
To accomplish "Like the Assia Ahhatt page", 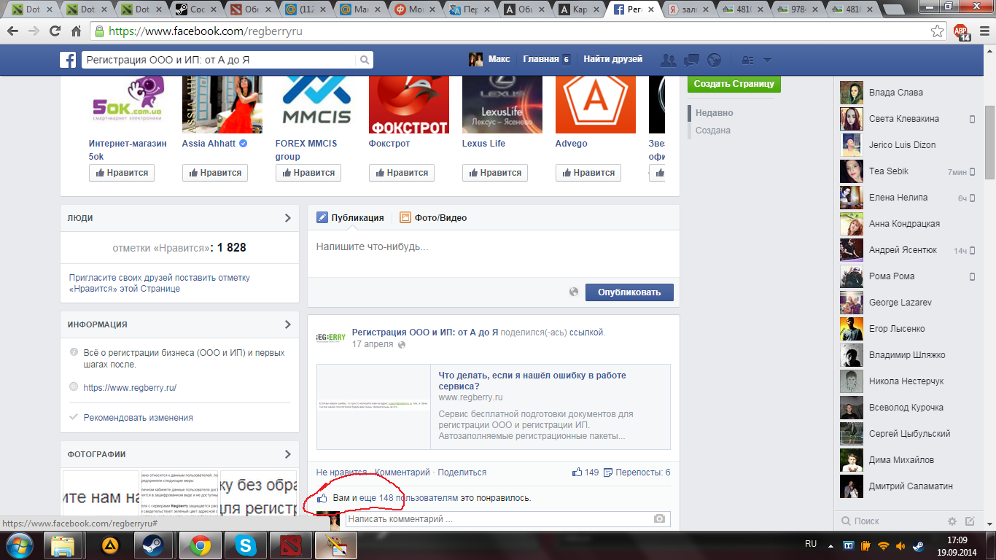I will (215, 173).
